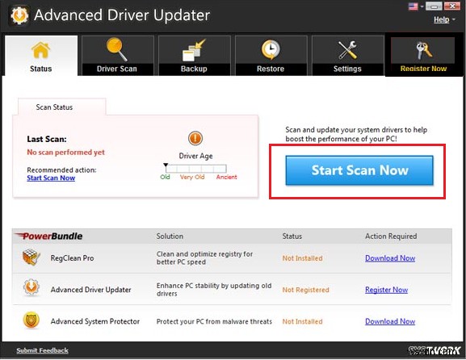This screenshot has height=360, width=466.
Task: Click the Advanced System Protector shield icon
Action: tap(31, 320)
